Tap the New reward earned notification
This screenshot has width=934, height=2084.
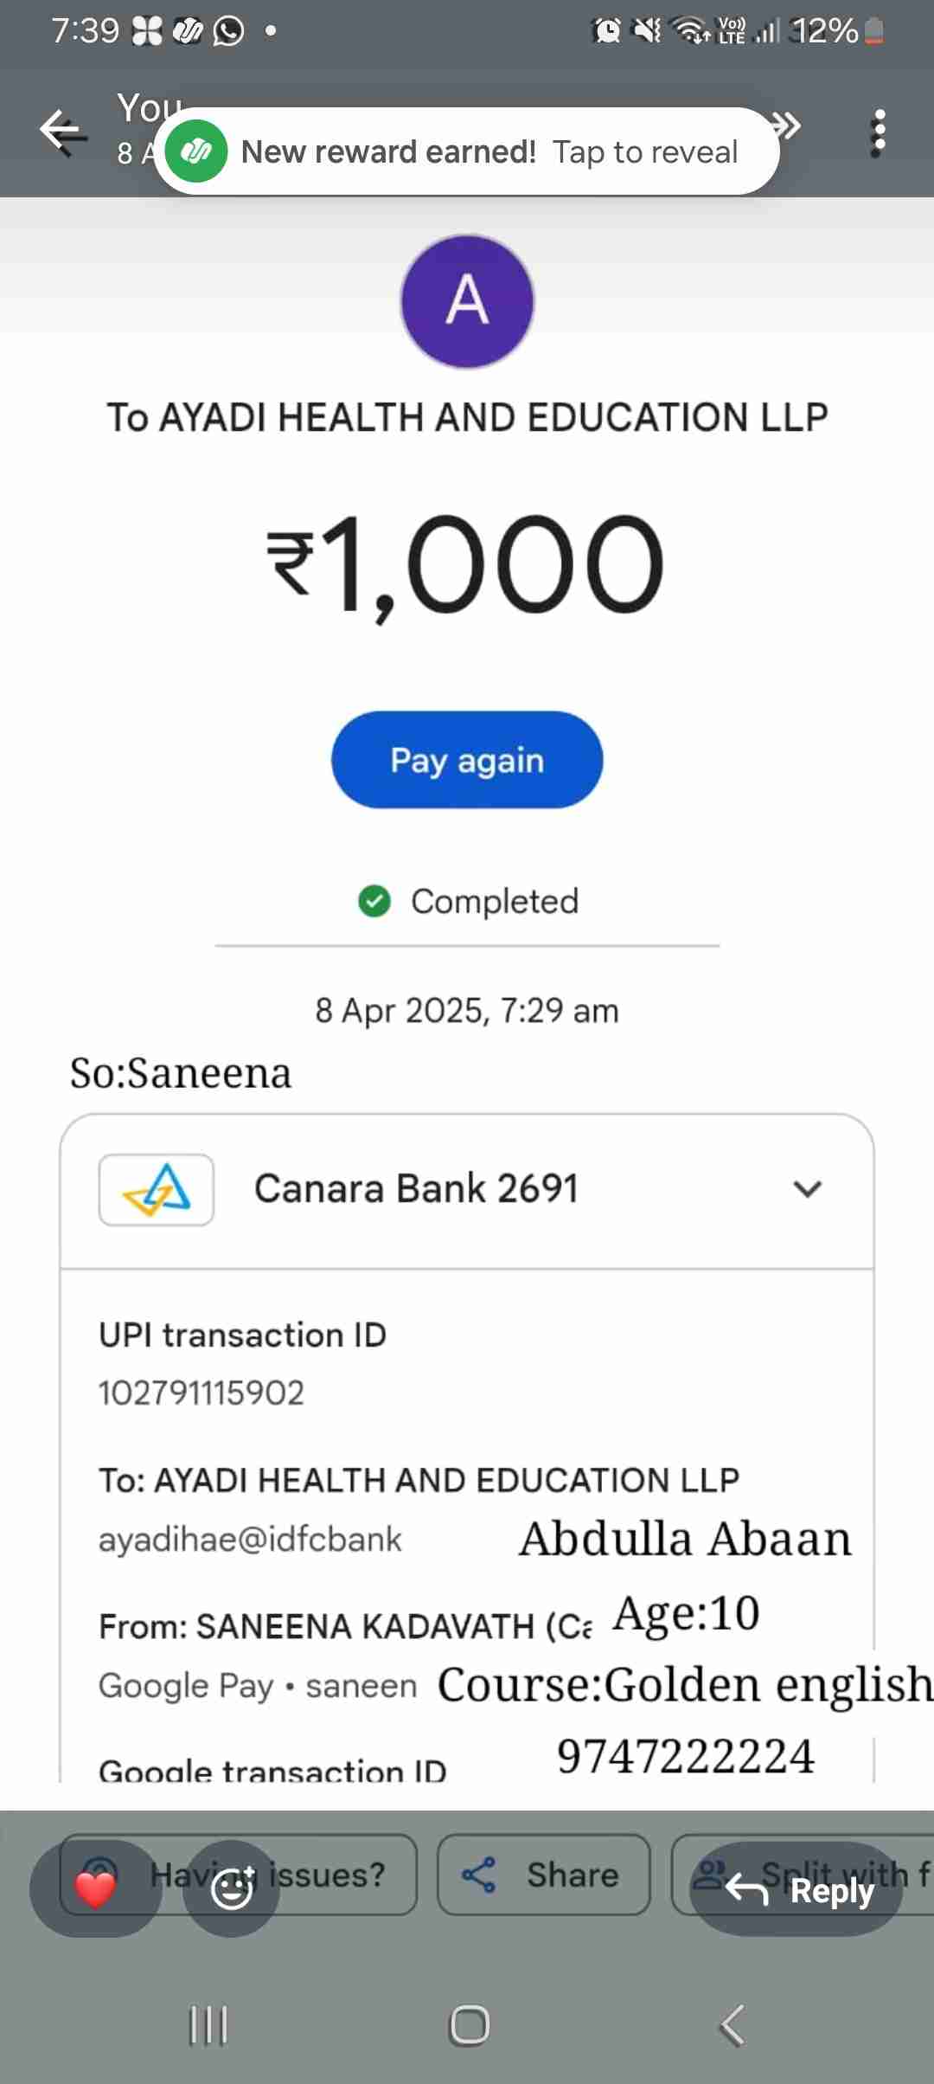[x=488, y=151]
